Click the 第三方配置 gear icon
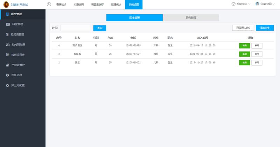 7,85
